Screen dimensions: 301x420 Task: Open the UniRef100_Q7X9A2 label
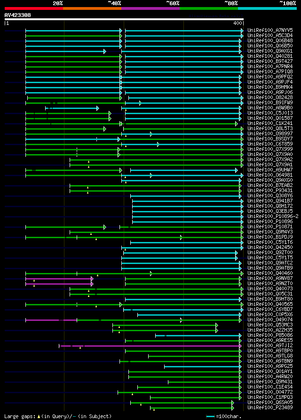[x=270, y=160]
